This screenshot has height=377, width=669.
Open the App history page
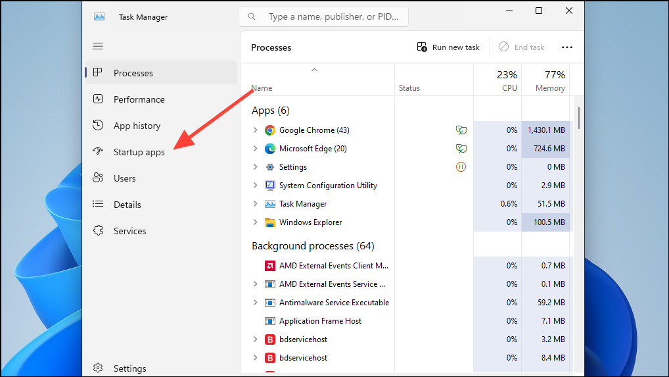161,126
